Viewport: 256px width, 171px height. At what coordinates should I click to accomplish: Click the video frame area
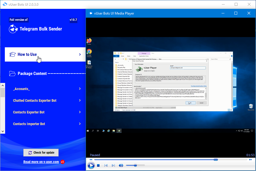(x=171, y=85)
